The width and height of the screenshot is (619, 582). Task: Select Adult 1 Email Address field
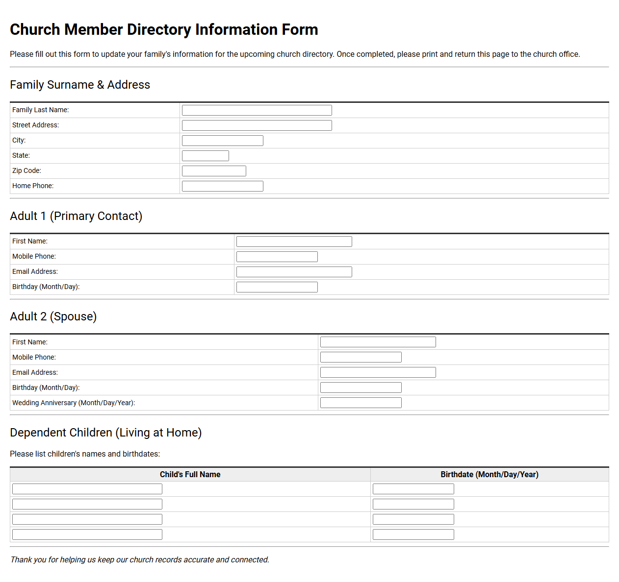[x=294, y=272]
